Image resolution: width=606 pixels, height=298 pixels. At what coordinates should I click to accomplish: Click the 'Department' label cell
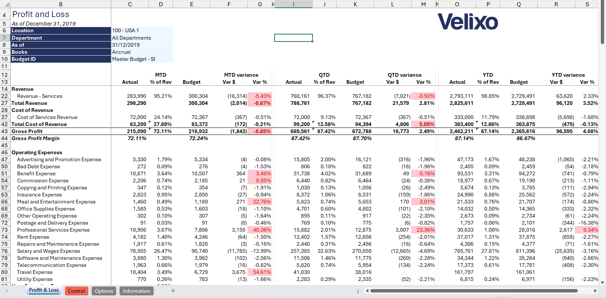tap(61, 38)
